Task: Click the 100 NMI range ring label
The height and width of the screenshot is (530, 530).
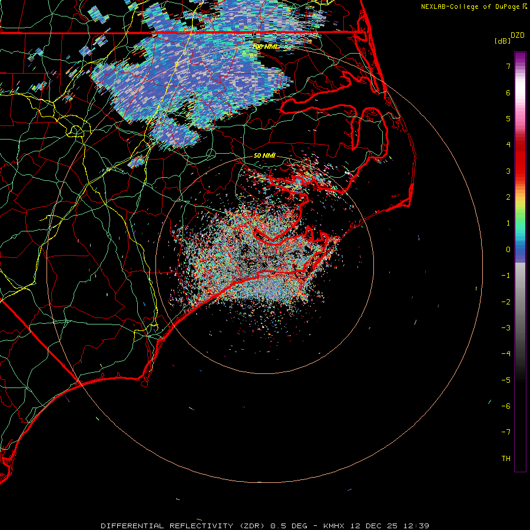Action: pos(264,47)
